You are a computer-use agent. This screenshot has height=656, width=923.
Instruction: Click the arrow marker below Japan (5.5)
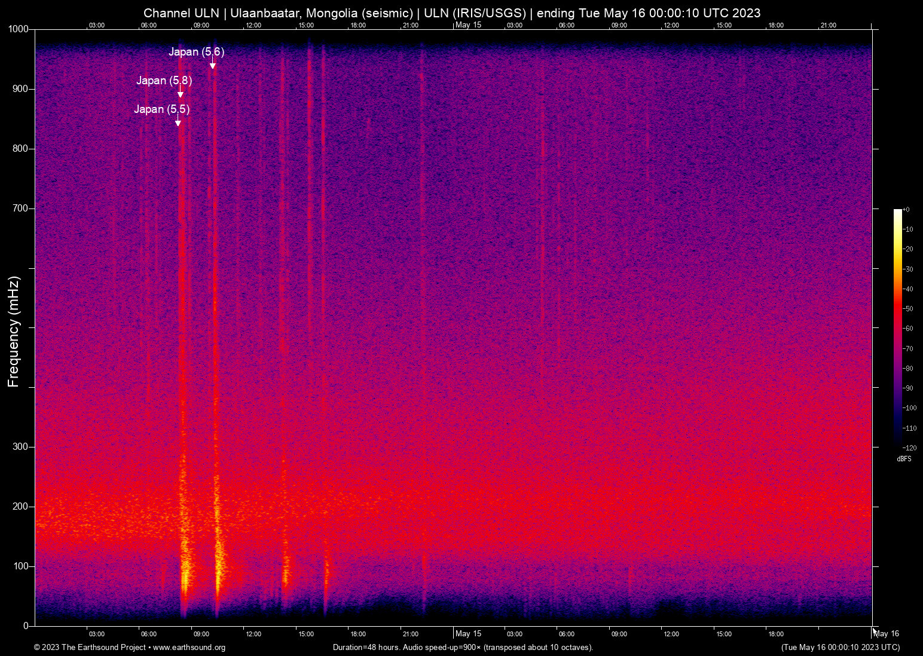click(x=178, y=122)
